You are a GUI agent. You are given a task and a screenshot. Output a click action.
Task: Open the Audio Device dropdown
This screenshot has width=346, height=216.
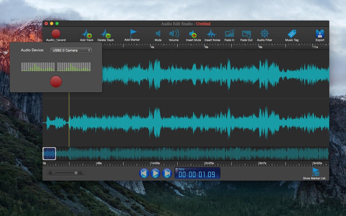point(71,50)
